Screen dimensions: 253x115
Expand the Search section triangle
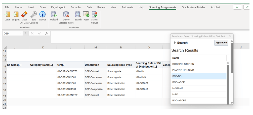(175, 43)
